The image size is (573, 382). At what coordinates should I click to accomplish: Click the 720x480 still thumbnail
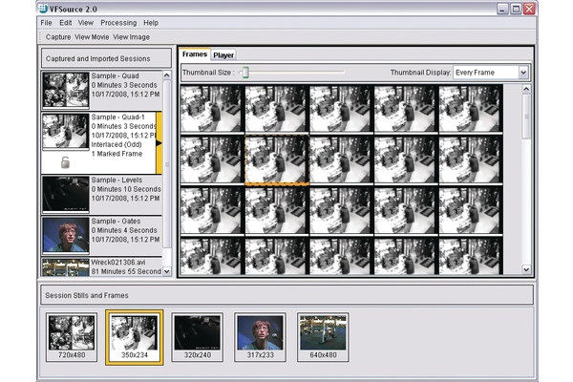coord(72,335)
